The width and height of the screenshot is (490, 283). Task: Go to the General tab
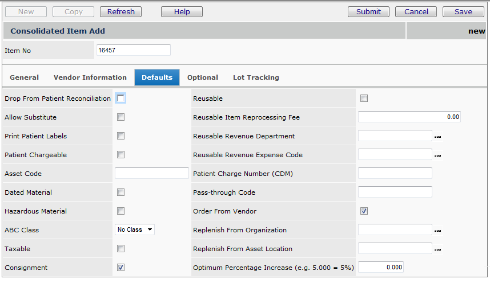click(25, 77)
